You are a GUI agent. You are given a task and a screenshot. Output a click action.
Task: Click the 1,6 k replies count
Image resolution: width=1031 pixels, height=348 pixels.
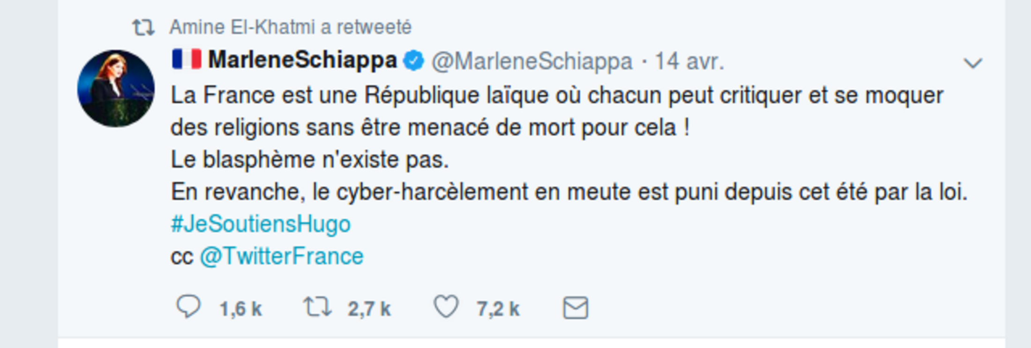click(x=240, y=309)
